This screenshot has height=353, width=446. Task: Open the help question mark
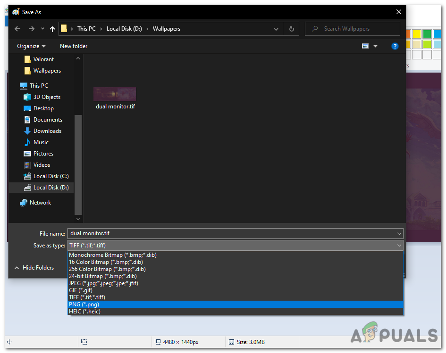pyautogui.click(x=395, y=46)
